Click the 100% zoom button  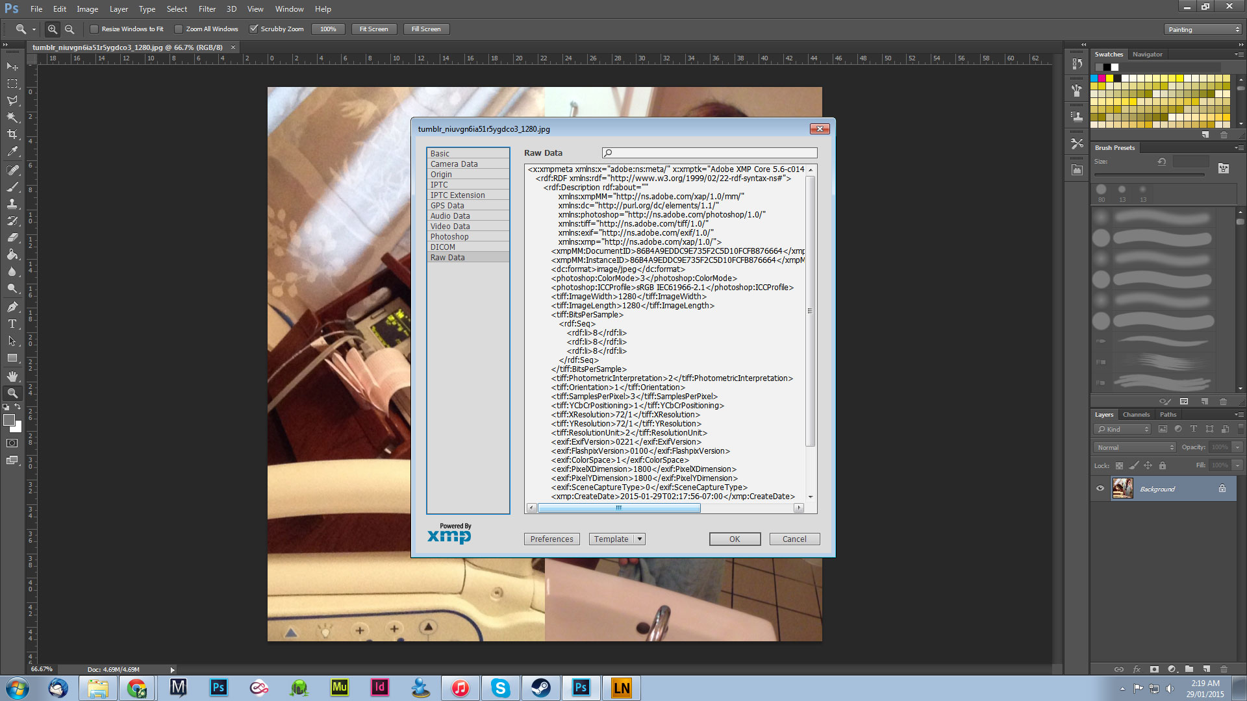click(329, 29)
